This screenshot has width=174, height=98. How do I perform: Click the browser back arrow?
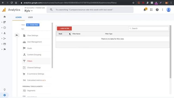click(x=3, y=3)
